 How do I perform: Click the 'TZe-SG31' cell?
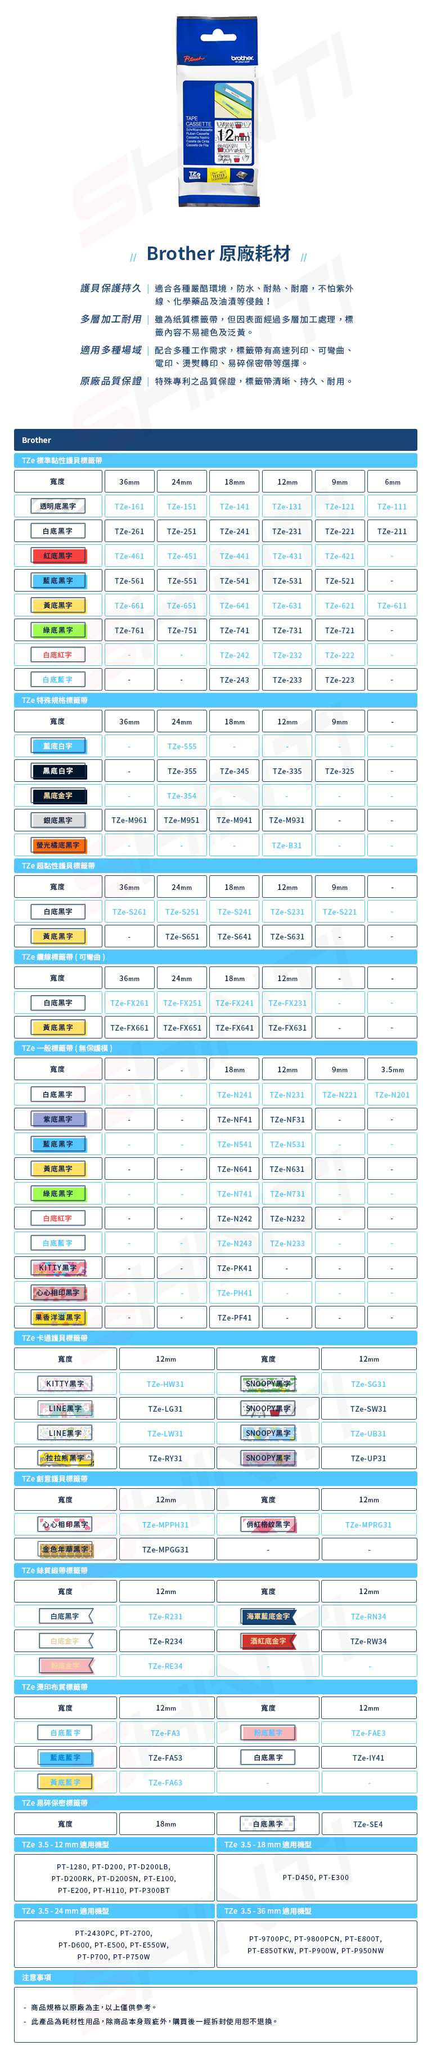[x=369, y=1384]
